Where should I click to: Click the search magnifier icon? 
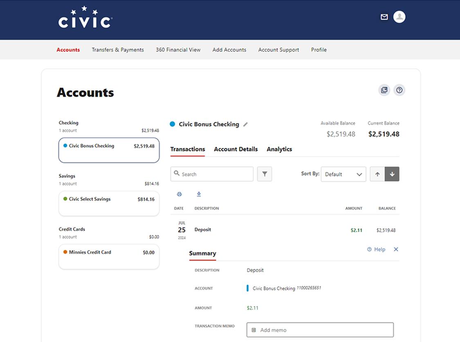177,173
